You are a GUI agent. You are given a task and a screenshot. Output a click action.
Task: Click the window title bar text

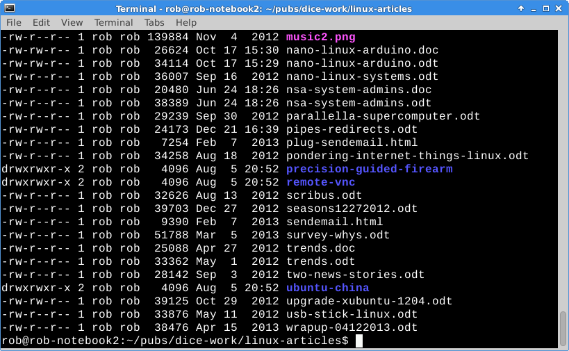point(263,8)
